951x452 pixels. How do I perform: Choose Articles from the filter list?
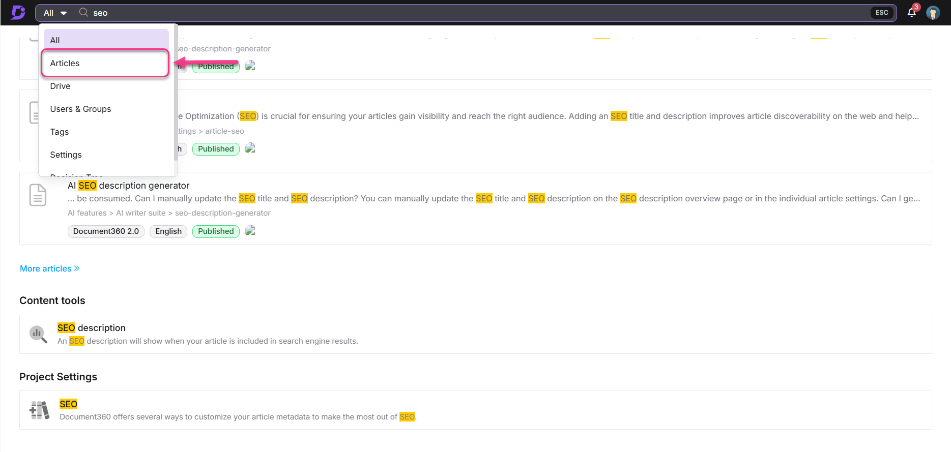(105, 63)
